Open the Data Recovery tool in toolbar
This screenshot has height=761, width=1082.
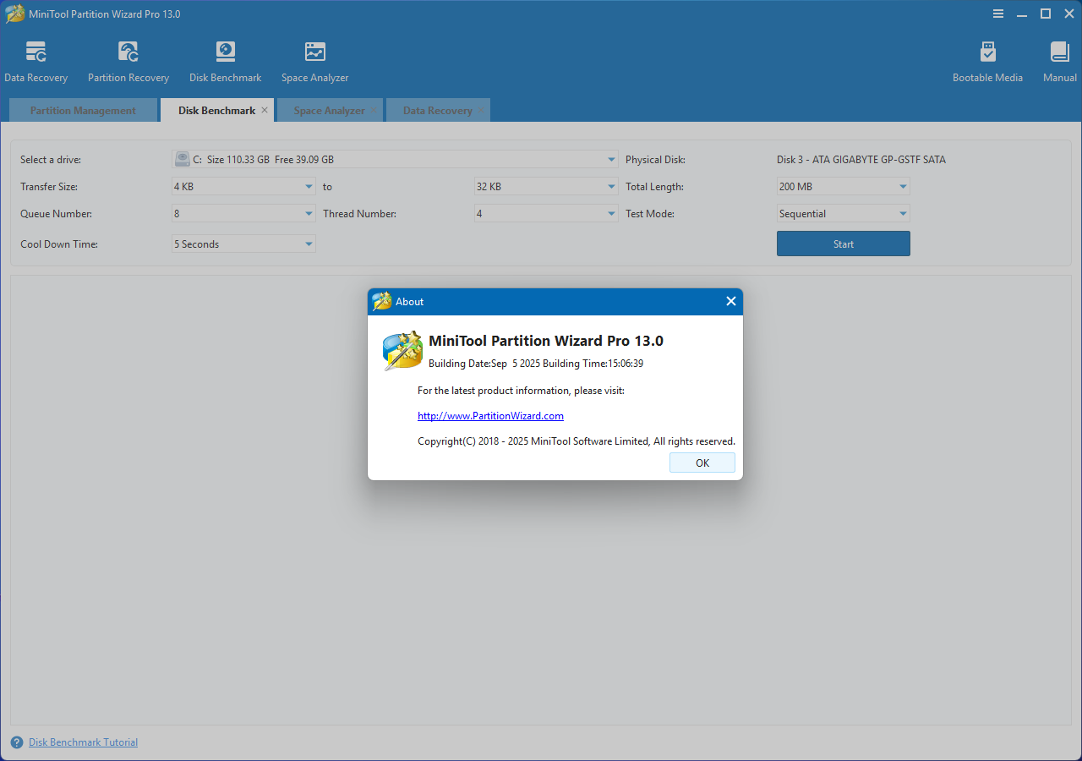coord(36,62)
